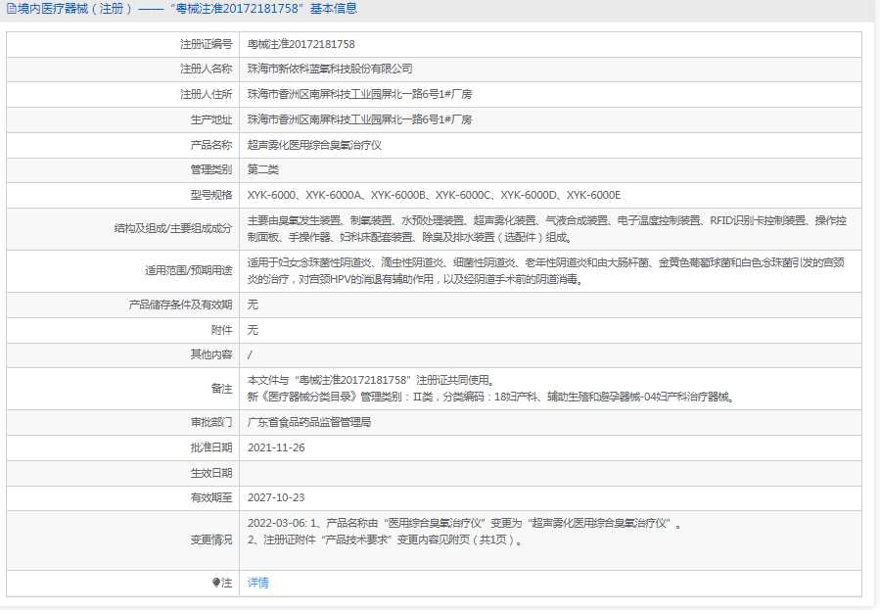Select the intended use text starting 适用于妇女念珠菌性阴道炎

tap(545, 271)
